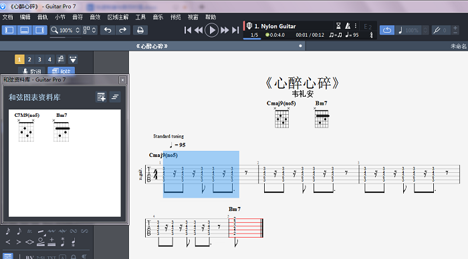Click the 歌词 (Lyrics) button

click(31, 71)
